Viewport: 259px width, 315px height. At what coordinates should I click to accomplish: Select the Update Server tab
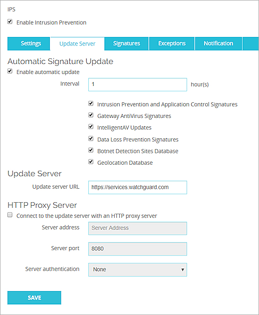77,43
